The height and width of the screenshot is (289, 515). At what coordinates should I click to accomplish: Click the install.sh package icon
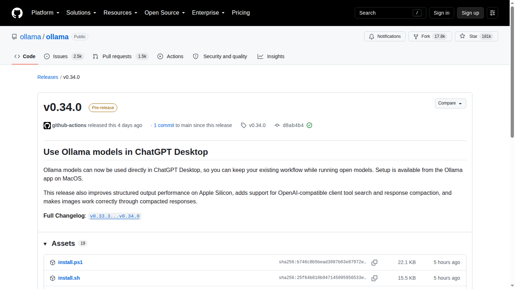53,278
